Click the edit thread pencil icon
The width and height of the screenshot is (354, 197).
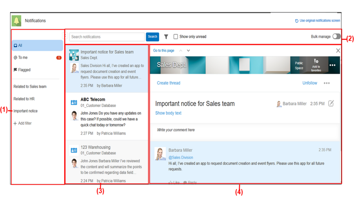pos(331,103)
